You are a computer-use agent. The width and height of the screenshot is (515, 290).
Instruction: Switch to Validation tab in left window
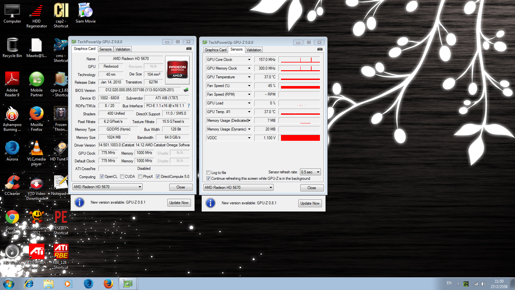point(123,49)
